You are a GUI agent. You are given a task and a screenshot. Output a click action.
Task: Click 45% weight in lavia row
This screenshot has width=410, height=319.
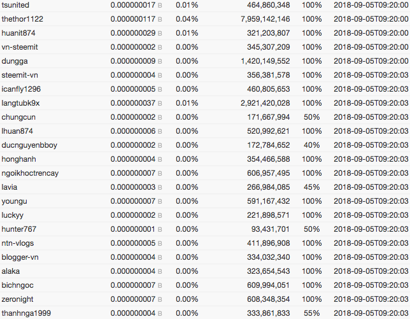coord(312,187)
